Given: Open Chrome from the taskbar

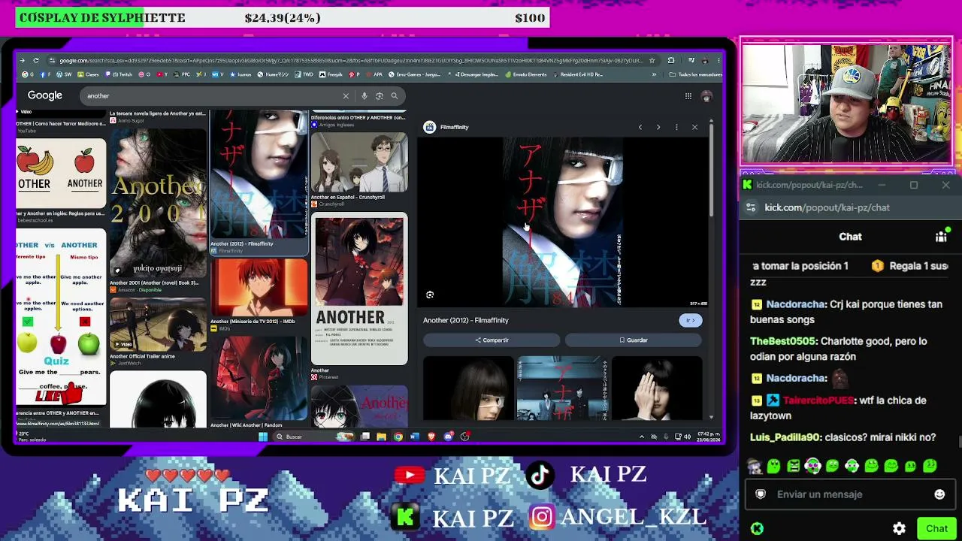Looking at the screenshot, I should point(398,437).
